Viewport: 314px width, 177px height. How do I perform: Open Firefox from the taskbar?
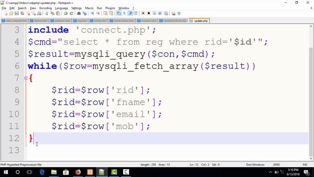[78, 172]
